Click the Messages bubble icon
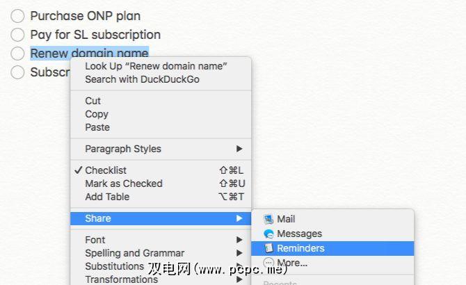This screenshot has height=285, width=466. [x=268, y=234]
